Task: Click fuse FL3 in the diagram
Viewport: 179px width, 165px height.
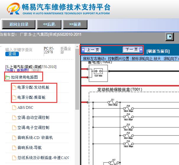Action: (128, 127)
